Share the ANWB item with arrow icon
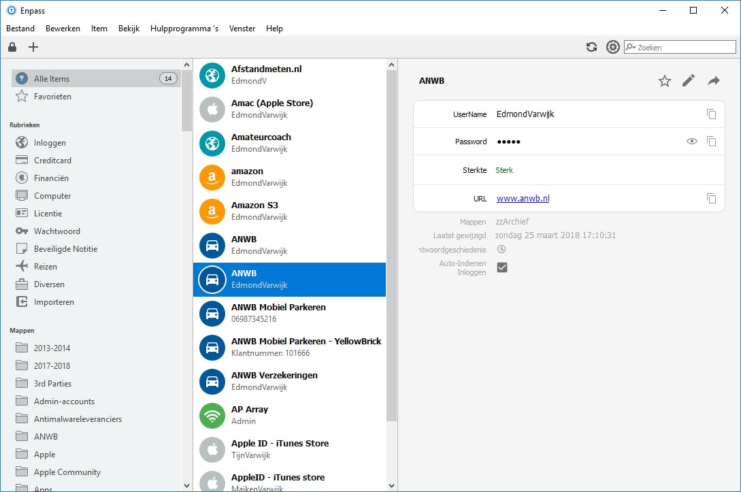Screen dimensions: 741x492 pyautogui.click(x=714, y=81)
